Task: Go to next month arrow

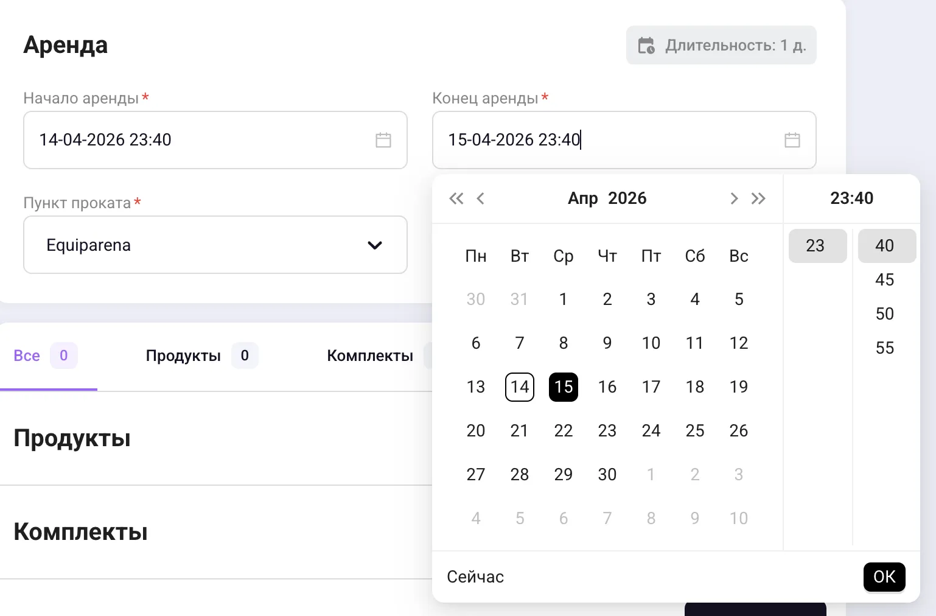Action: [x=734, y=198]
